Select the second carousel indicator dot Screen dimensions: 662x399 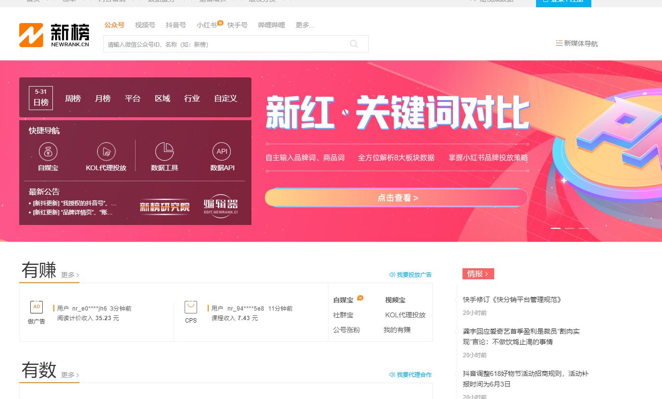[570, 229]
